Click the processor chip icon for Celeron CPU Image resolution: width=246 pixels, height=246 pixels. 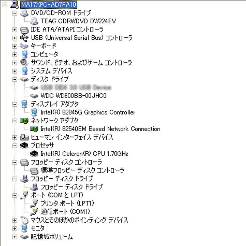click(x=34, y=153)
